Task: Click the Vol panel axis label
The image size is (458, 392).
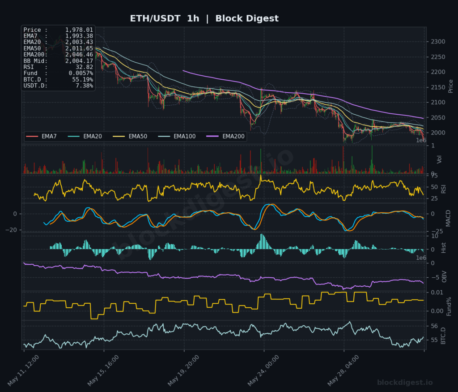Action: click(439, 159)
